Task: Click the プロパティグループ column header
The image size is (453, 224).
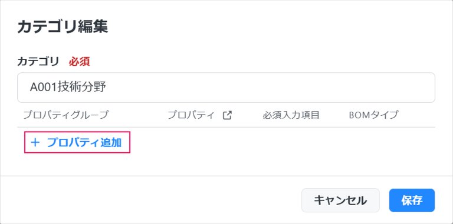Action: click(x=65, y=115)
